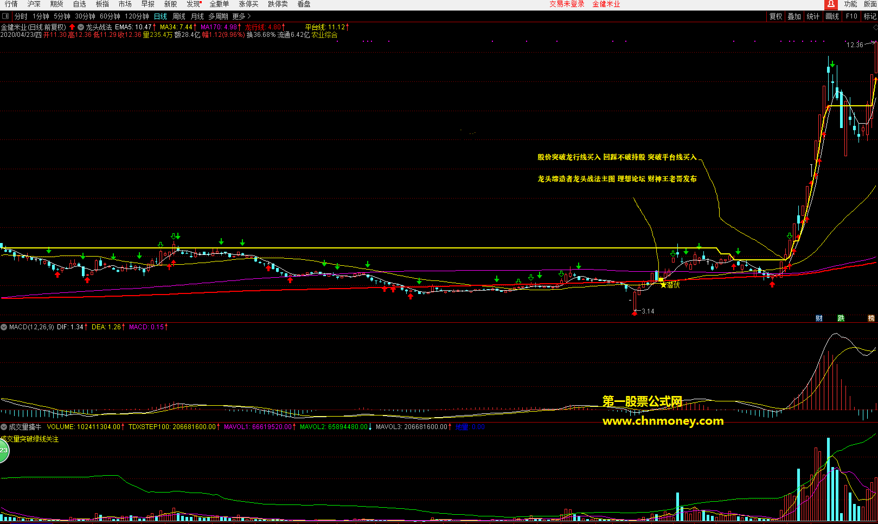The image size is (878, 524).
Task: Click 复权 button
Action: click(x=776, y=16)
